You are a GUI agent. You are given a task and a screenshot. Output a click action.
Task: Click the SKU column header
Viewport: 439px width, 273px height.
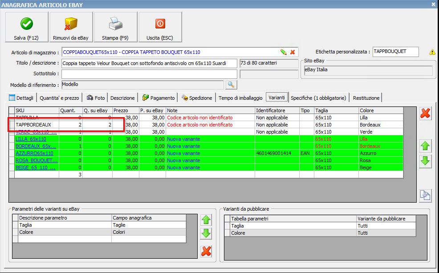[x=37, y=110]
